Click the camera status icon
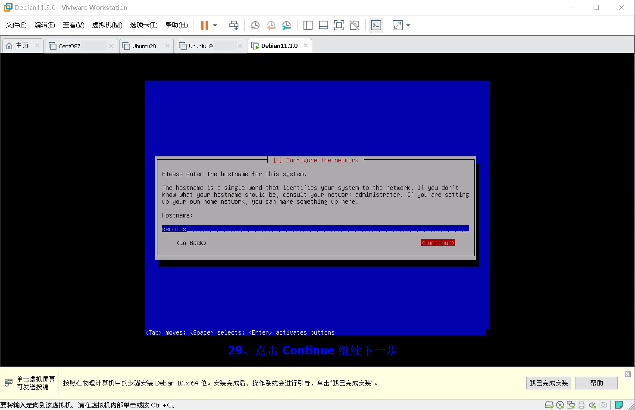This screenshot has height=410, width=635. [603, 405]
